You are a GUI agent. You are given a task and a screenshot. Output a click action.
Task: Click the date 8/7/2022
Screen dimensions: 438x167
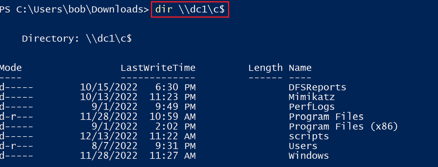114,146
